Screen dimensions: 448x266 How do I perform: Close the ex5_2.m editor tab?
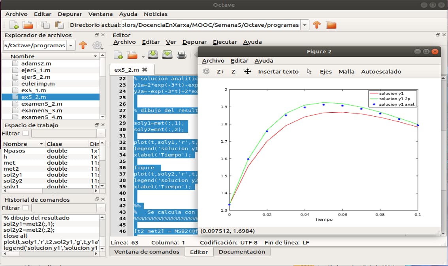145,70
